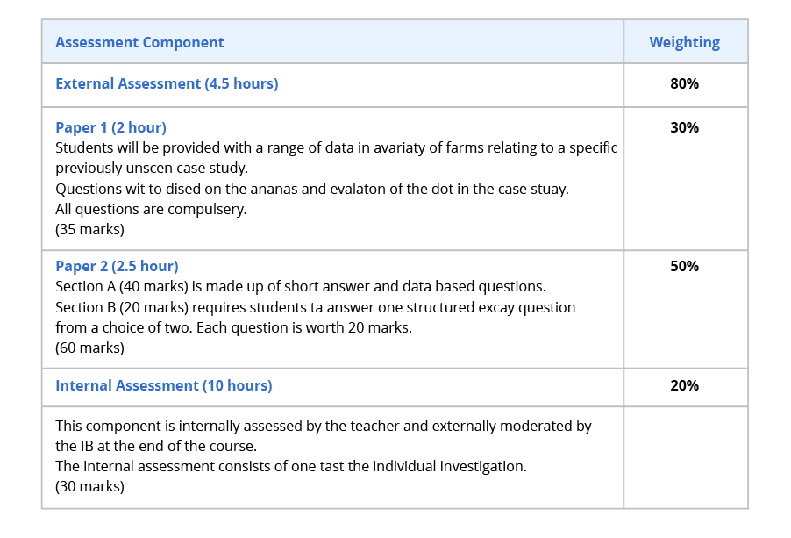Click the Section B (20 marks) sentence

coord(315,307)
